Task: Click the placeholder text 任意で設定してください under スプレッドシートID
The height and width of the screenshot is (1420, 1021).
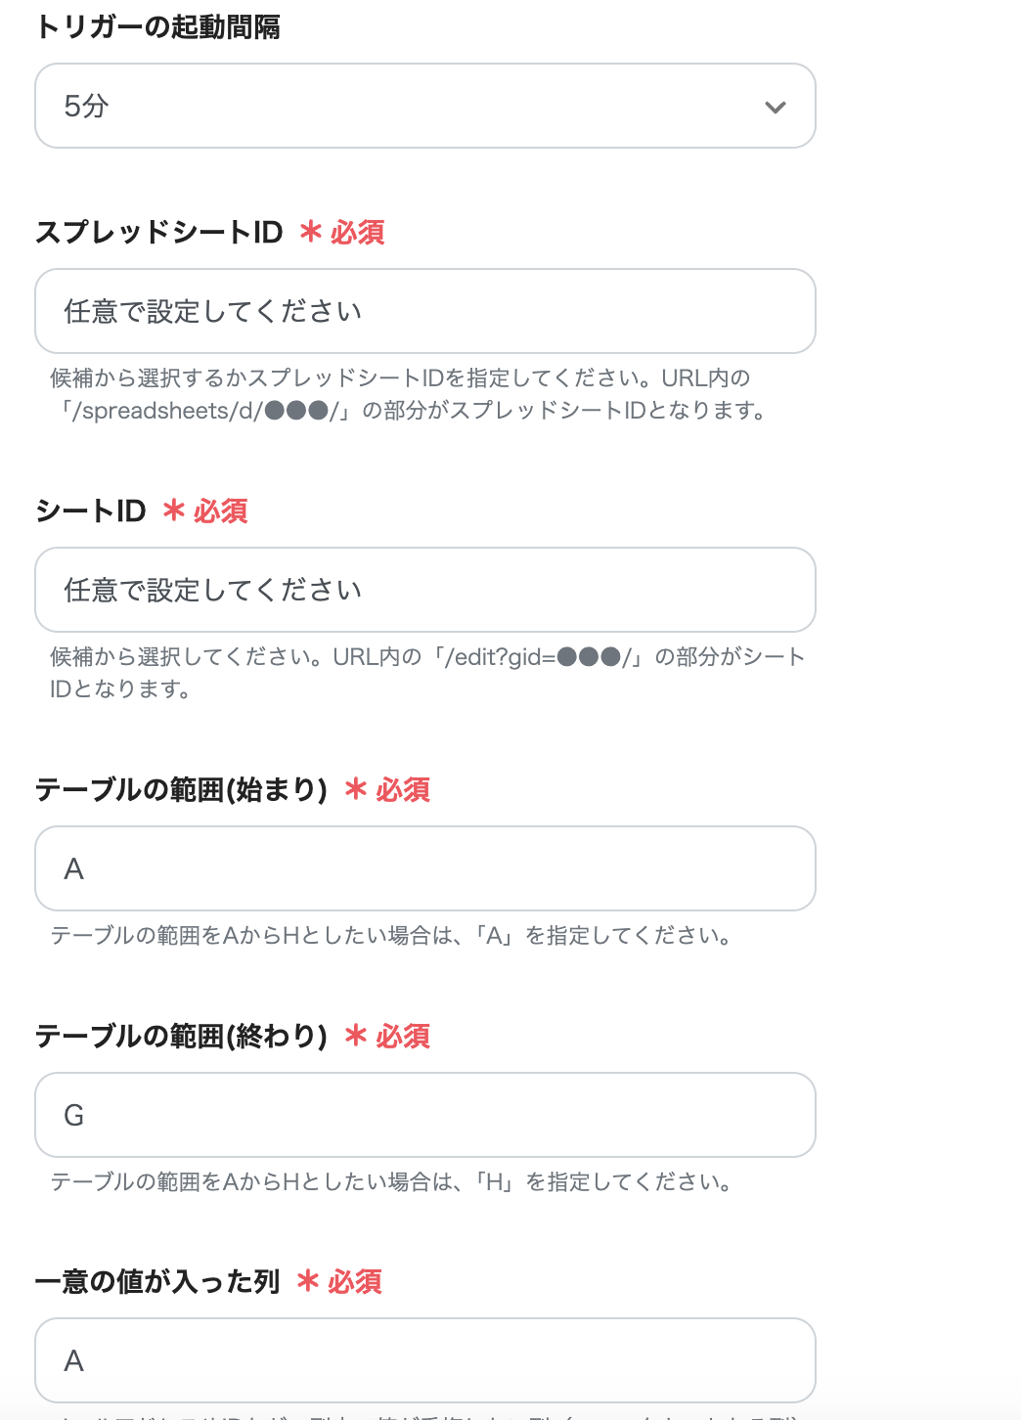Action: 213,311
